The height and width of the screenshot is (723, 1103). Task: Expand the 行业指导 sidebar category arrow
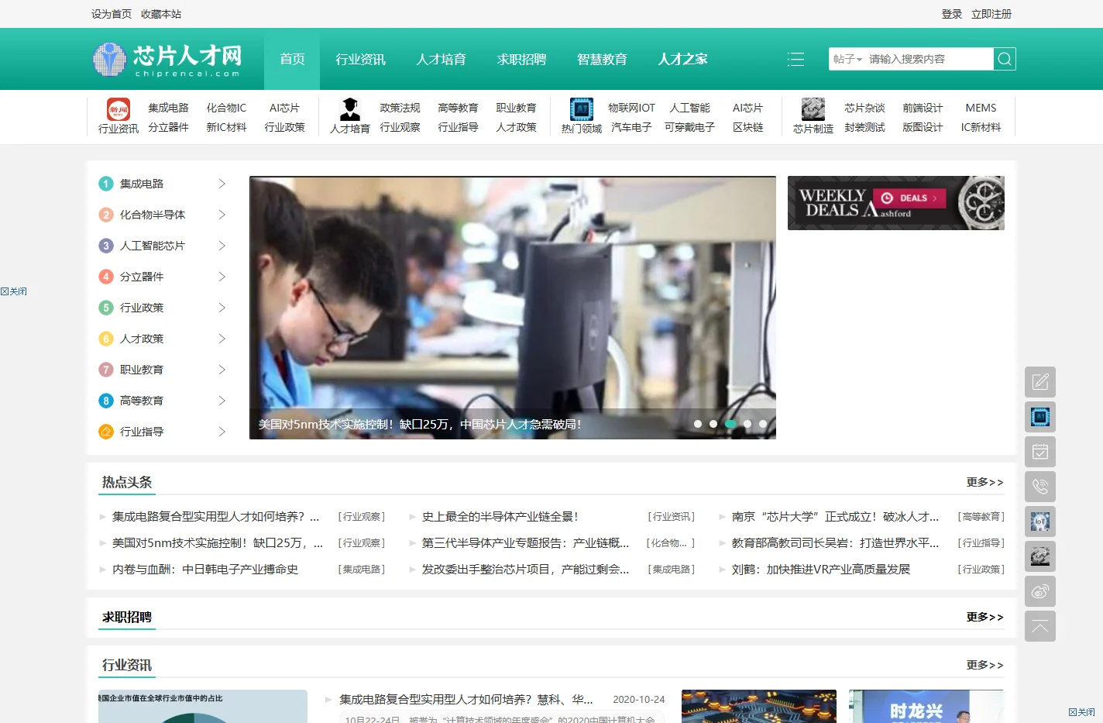(x=222, y=432)
